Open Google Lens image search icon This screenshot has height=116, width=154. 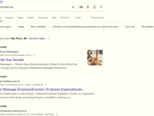pos(95,7)
